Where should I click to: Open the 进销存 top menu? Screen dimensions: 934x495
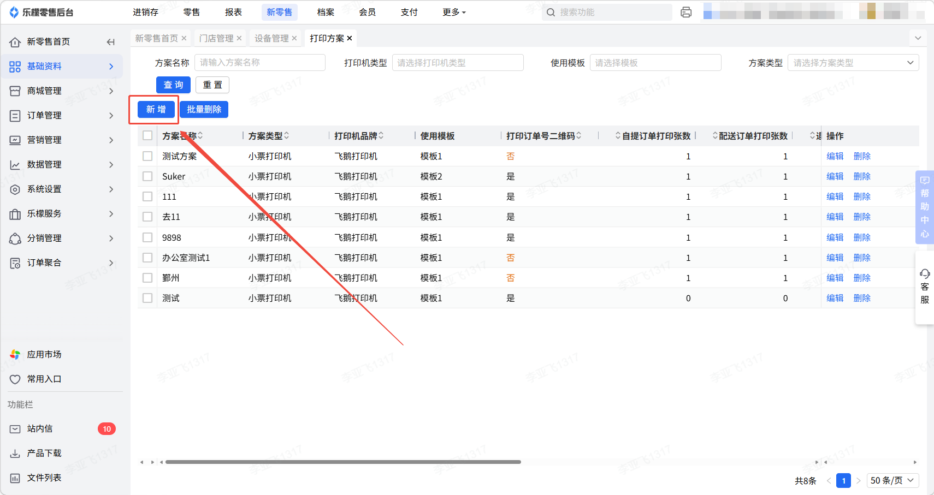(x=146, y=12)
